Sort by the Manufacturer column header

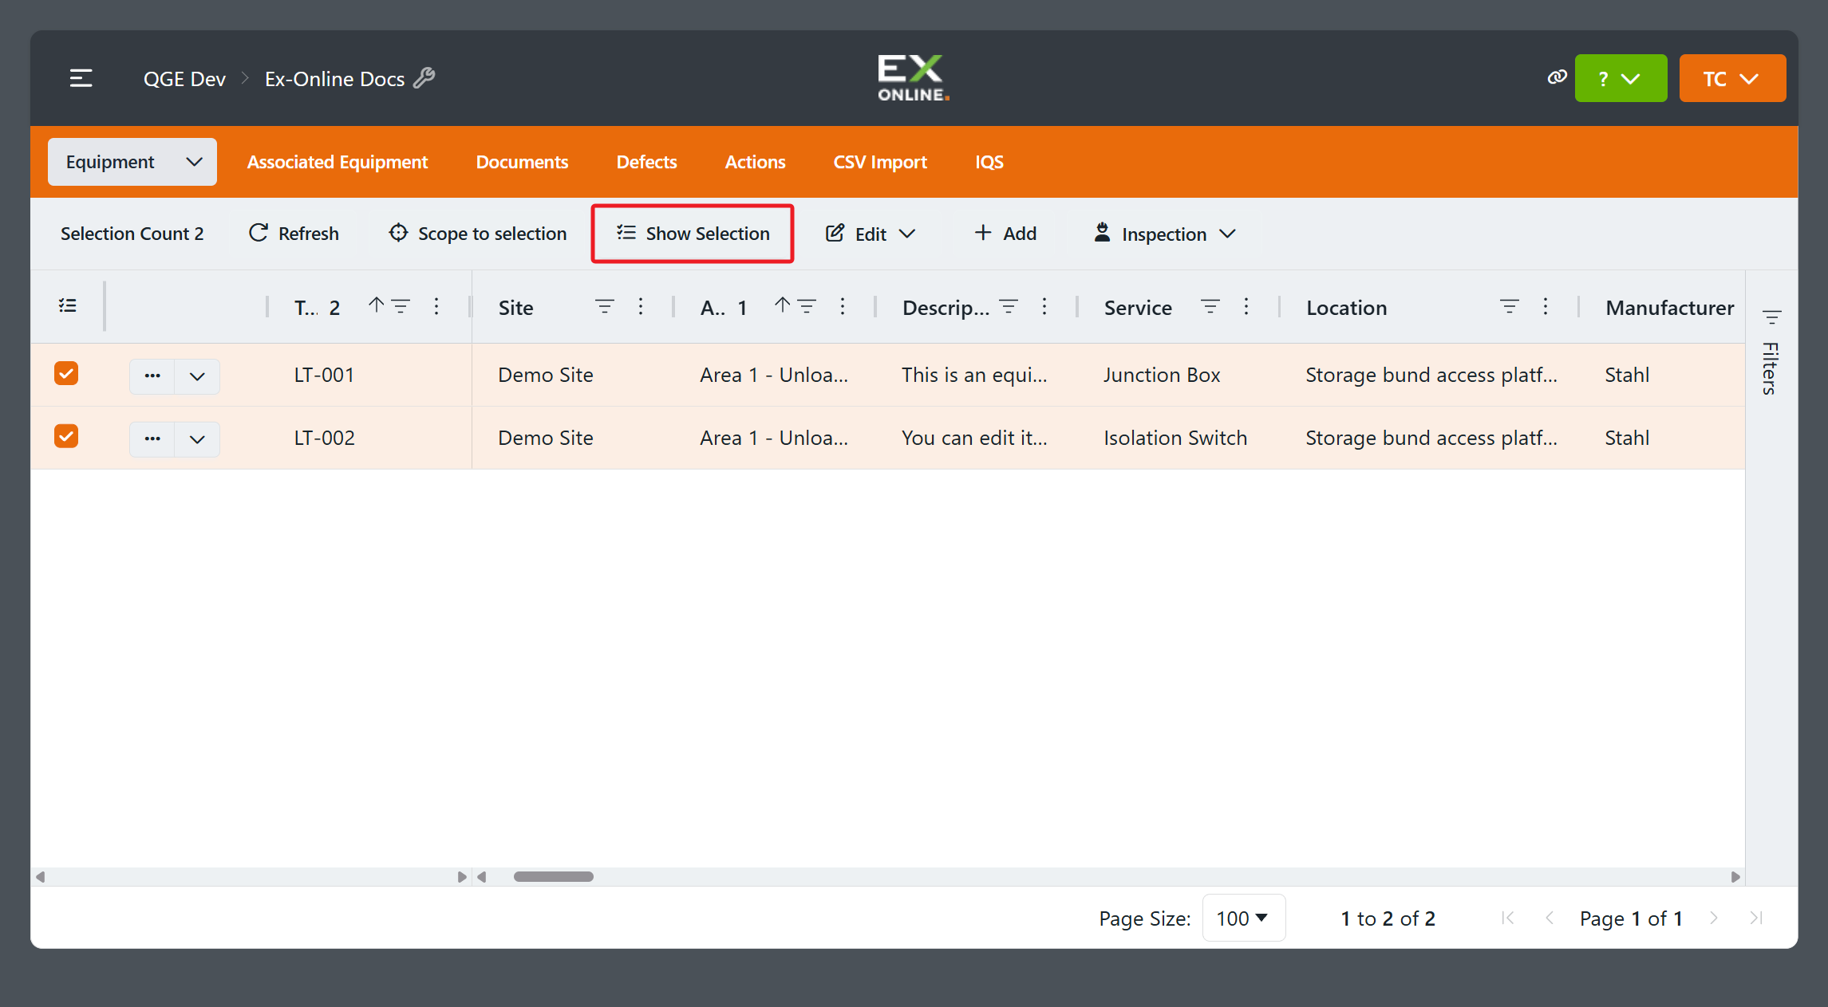1669,308
